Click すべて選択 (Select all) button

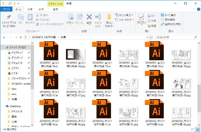[168, 15]
